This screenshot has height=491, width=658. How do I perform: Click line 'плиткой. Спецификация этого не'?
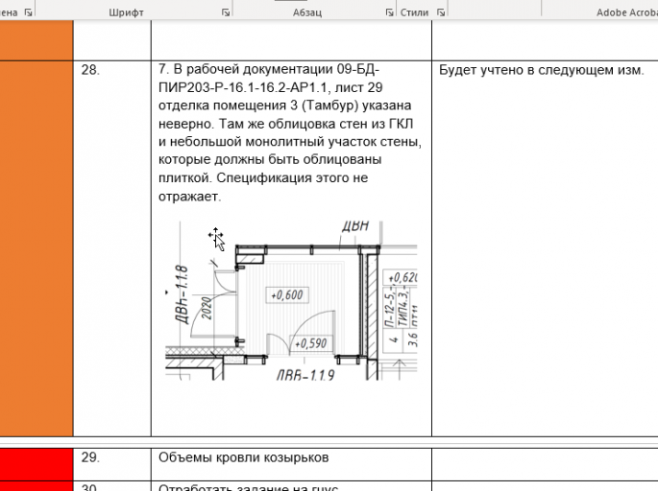(263, 177)
